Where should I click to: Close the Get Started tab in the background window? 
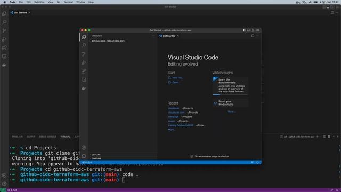[29, 13]
